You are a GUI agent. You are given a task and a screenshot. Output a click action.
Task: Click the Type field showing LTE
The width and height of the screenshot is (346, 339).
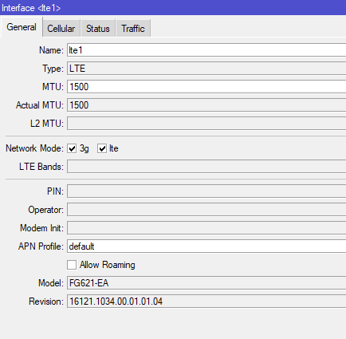pos(206,69)
